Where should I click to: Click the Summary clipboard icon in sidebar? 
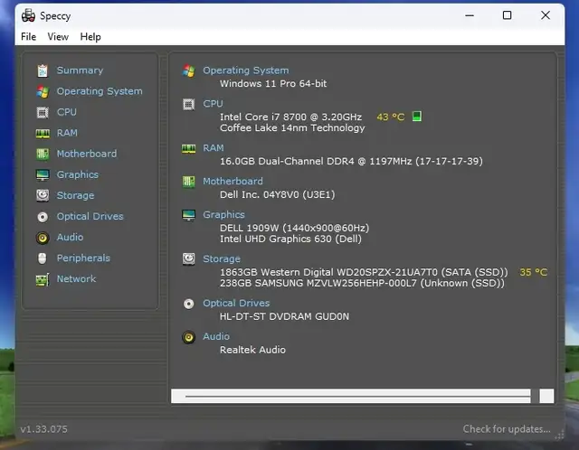coord(43,70)
